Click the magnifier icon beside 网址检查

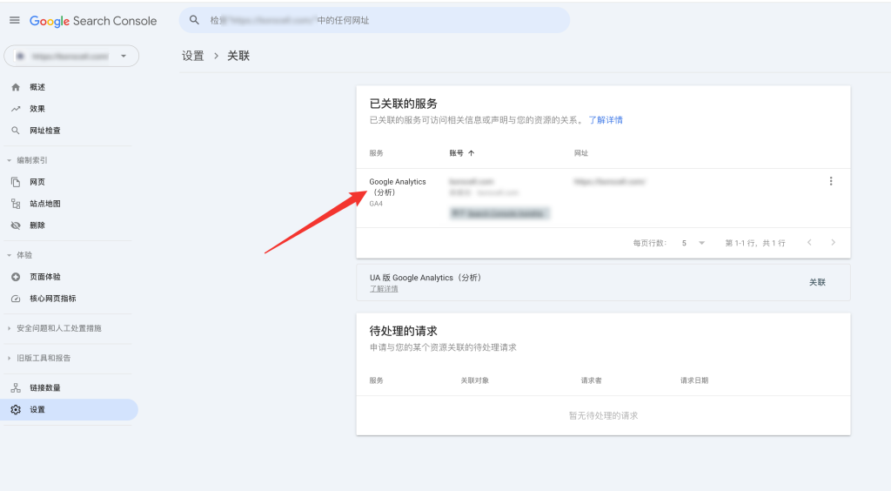click(16, 130)
